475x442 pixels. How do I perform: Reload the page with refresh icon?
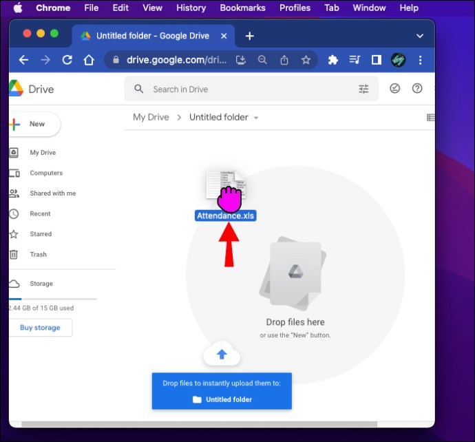tap(67, 60)
